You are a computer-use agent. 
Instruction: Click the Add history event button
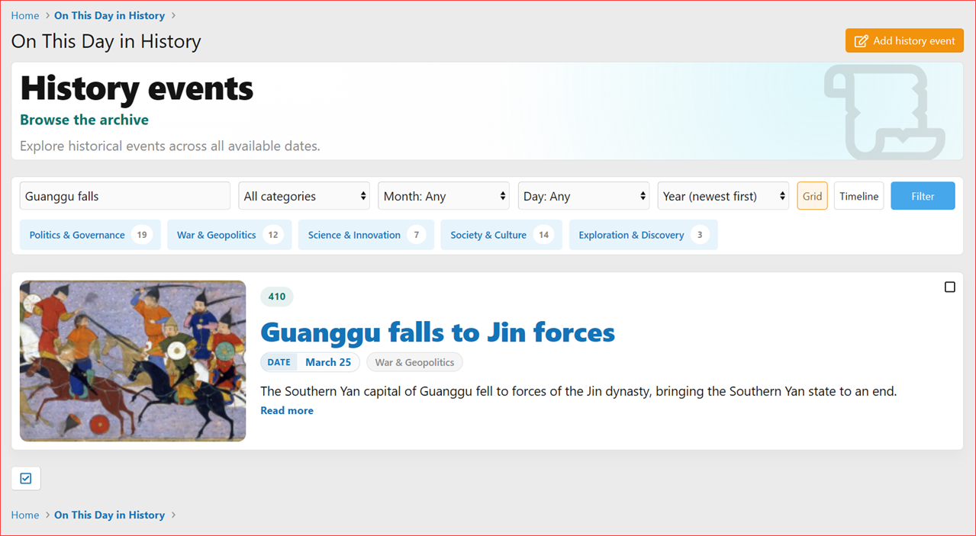pyautogui.click(x=904, y=40)
